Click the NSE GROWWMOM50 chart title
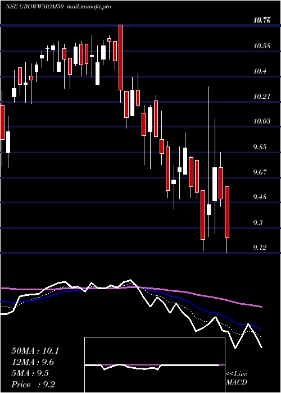This screenshot has width=281, height=393. (35, 7)
